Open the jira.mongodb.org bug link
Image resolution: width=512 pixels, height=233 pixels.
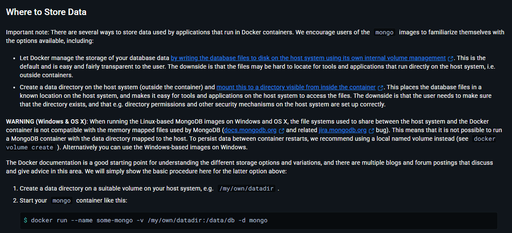[343, 130]
